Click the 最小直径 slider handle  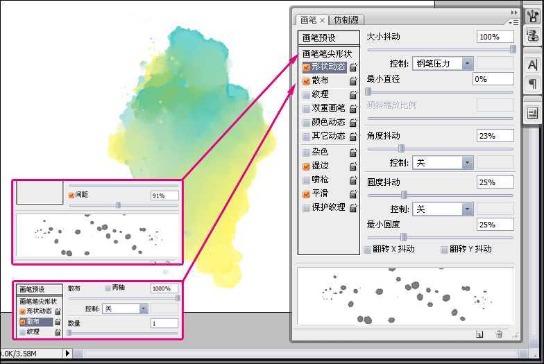[368, 92]
